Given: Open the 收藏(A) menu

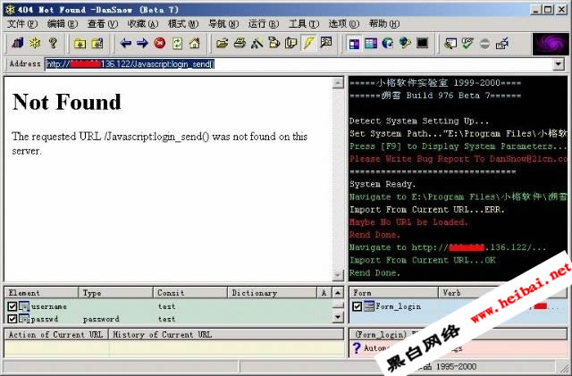Looking at the screenshot, I should click(143, 24).
